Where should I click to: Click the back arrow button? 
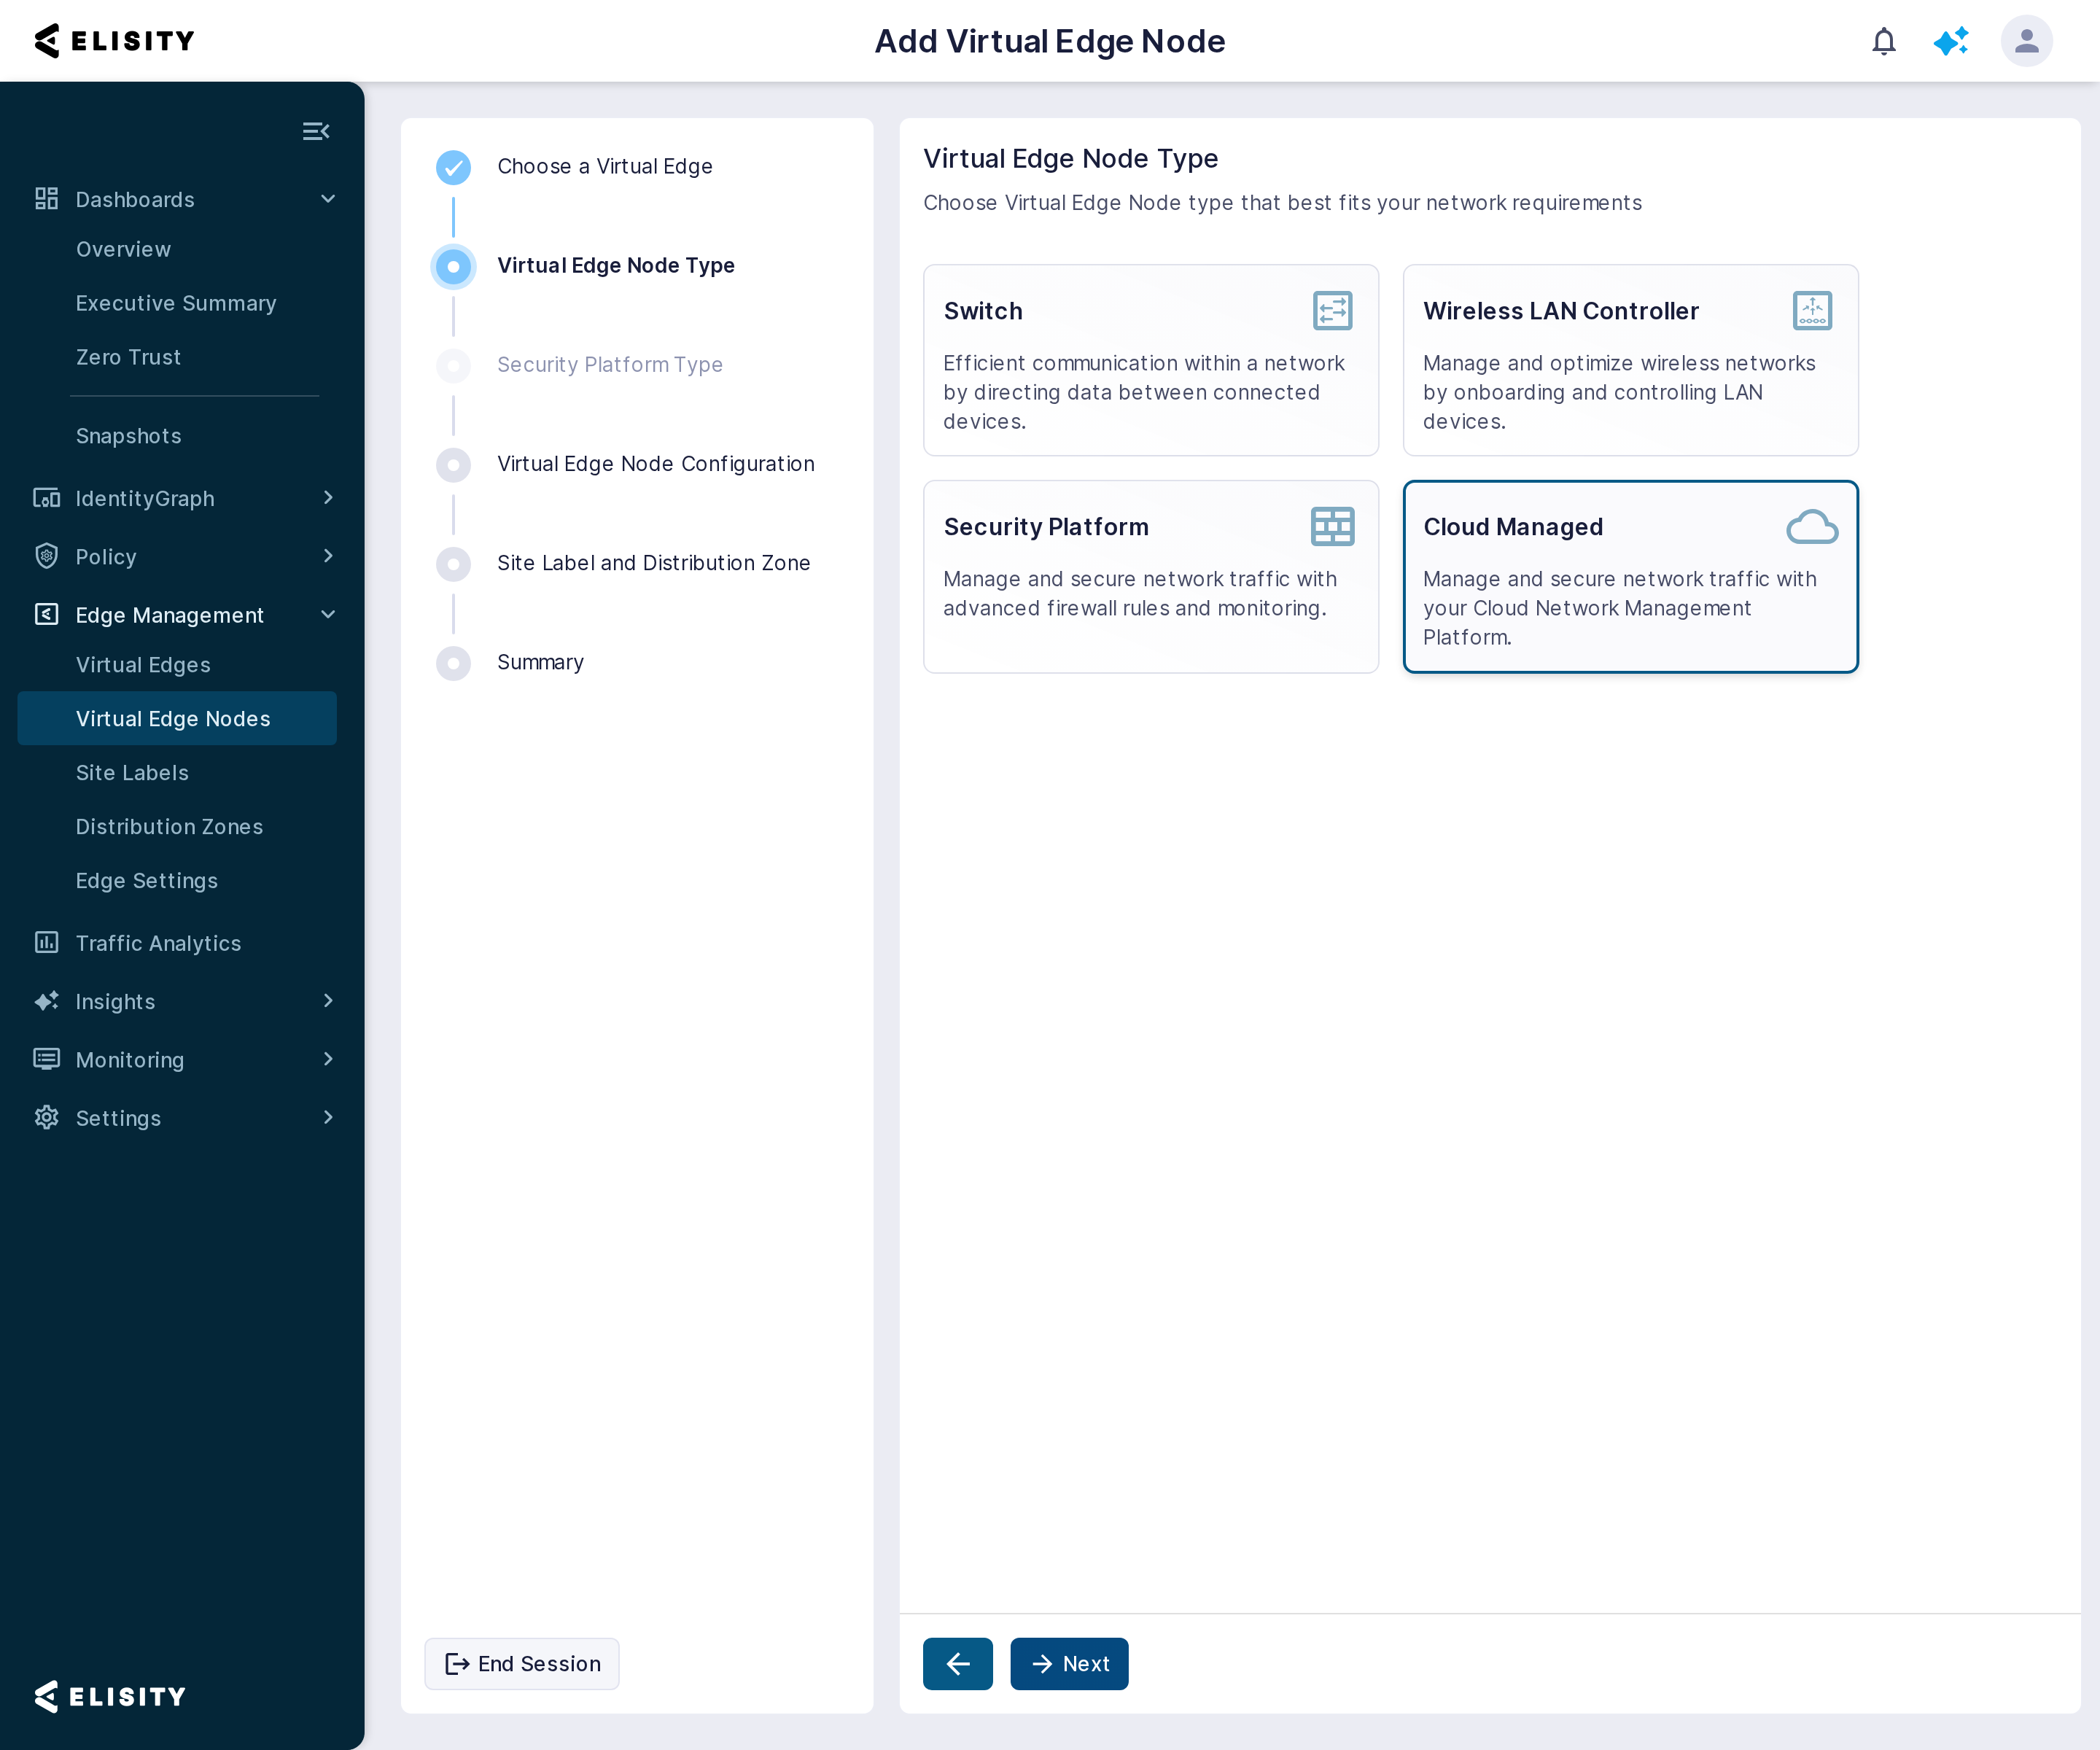[x=957, y=1664]
